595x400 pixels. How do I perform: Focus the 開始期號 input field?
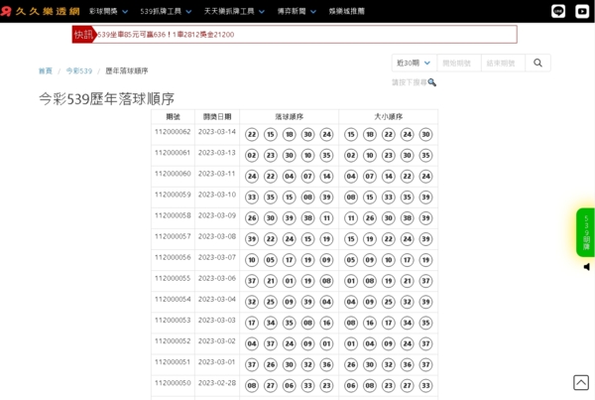(x=458, y=63)
